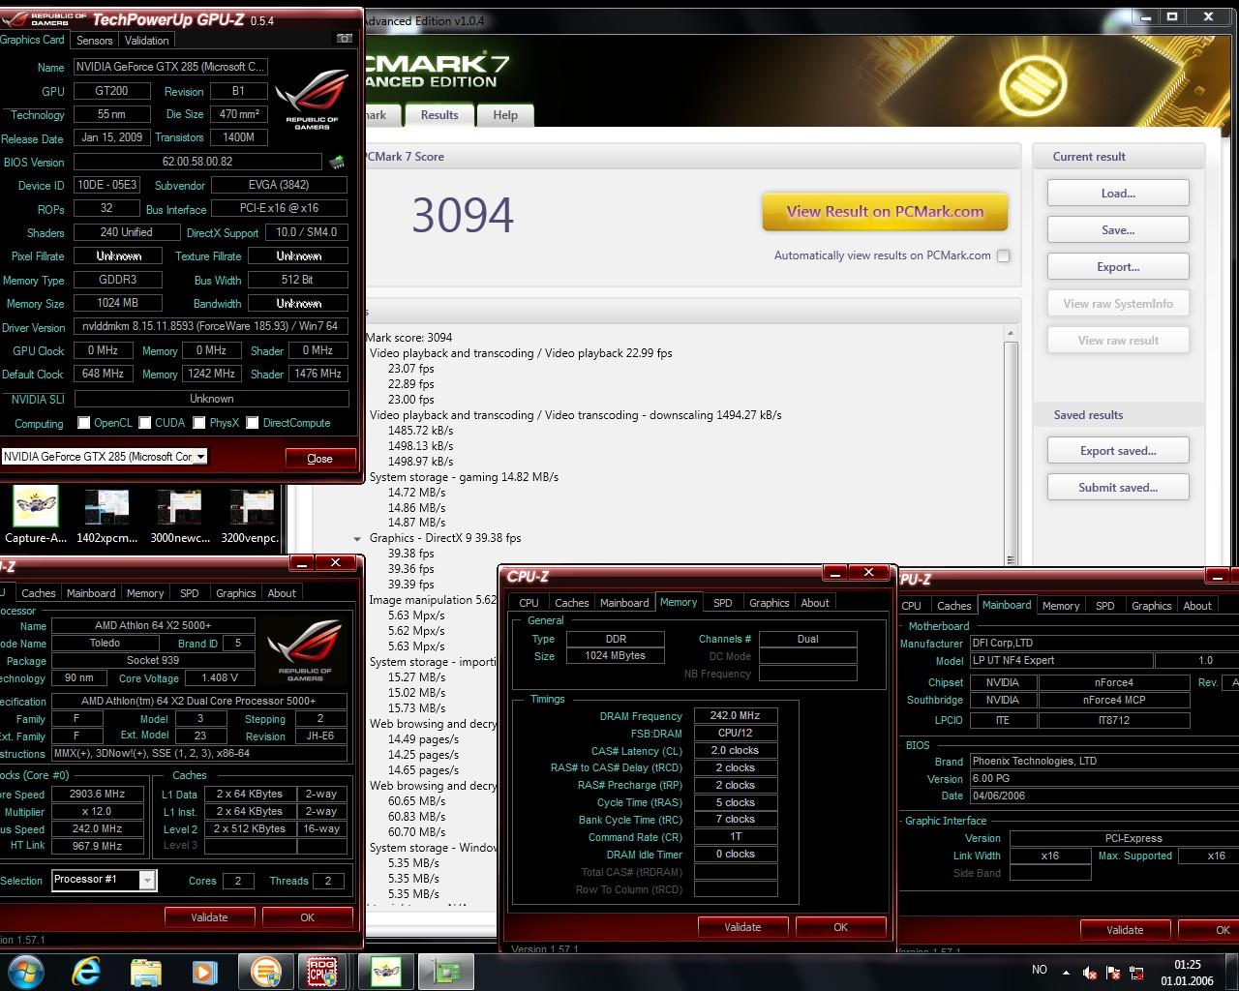Enable the OpenCL checkbox in GPU-Z
Image resolution: width=1239 pixels, height=991 pixels.
84,423
